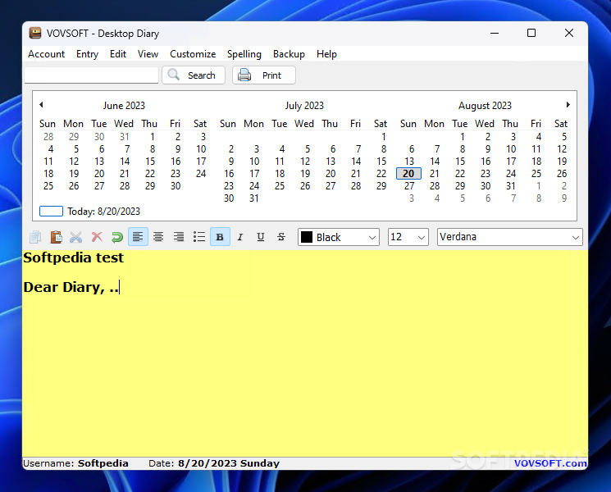This screenshot has height=492, width=611.
Task: Click the magnifier icon on Search button
Action: [x=174, y=75]
